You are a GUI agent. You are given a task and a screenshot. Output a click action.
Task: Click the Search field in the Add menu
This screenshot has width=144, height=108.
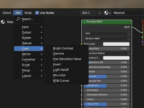coord(29,19)
